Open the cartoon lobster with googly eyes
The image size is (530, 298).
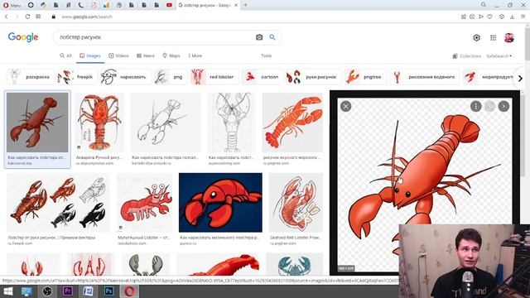144,203
